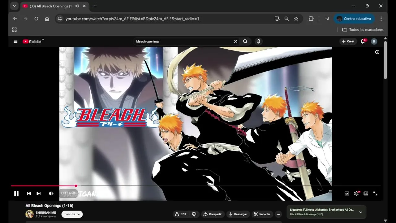Switch player to theater mode
396x223 pixels.
pyautogui.click(x=366, y=194)
